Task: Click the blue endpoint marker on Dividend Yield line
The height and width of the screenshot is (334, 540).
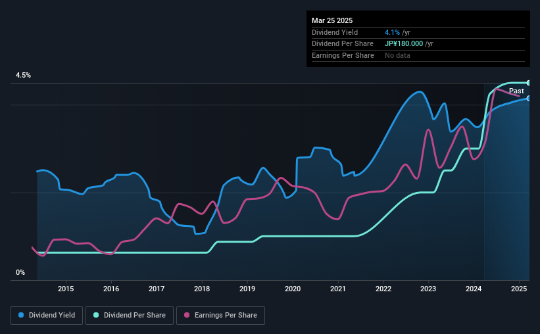Action: [x=529, y=99]
